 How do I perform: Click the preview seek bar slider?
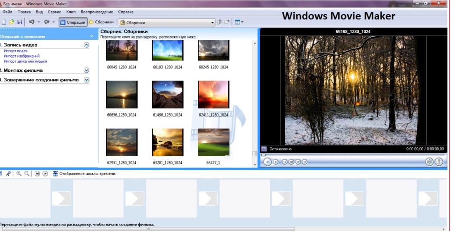[263, 155]
